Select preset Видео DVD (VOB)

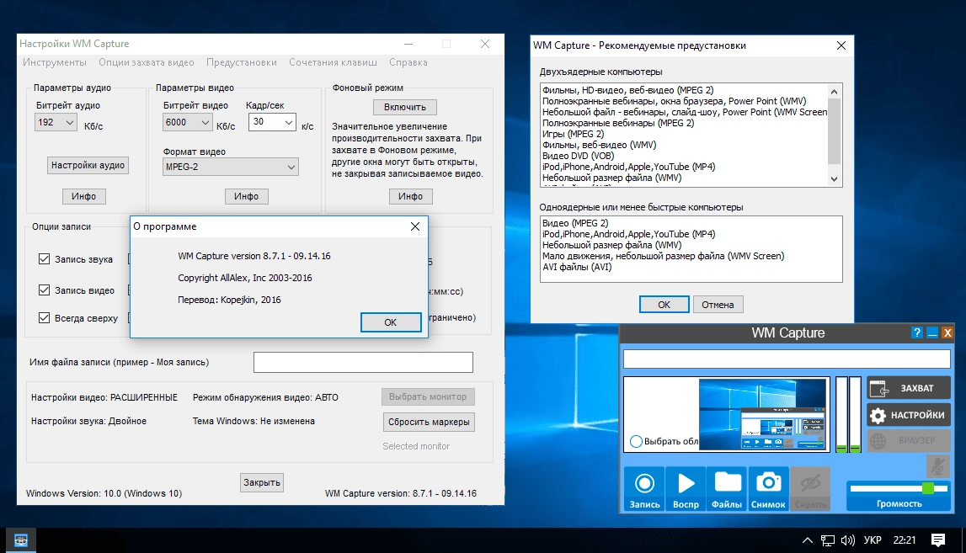click(578, 156)
